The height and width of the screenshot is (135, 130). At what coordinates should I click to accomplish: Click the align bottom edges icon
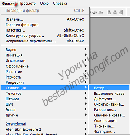100,12
